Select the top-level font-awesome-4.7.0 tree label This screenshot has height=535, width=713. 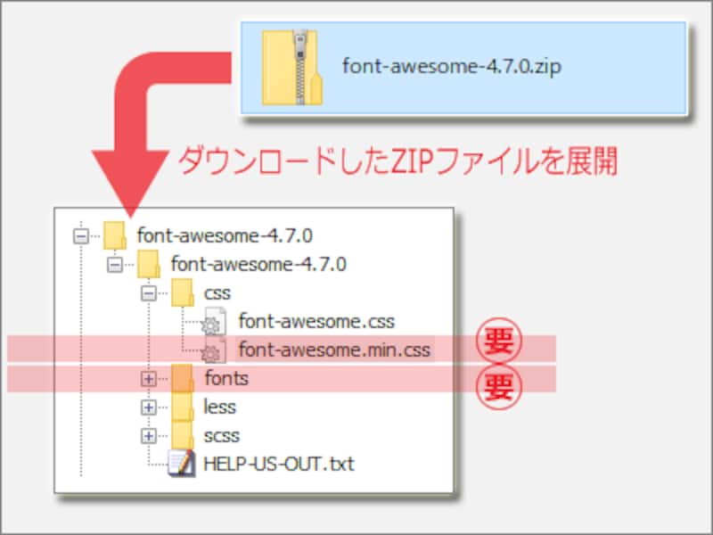pos(225,235)
